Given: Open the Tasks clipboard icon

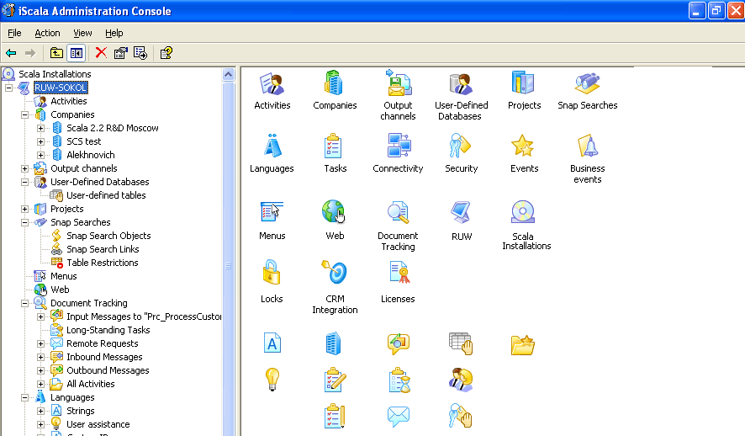Looking at the screenshot, I should [x=334, y=146].
